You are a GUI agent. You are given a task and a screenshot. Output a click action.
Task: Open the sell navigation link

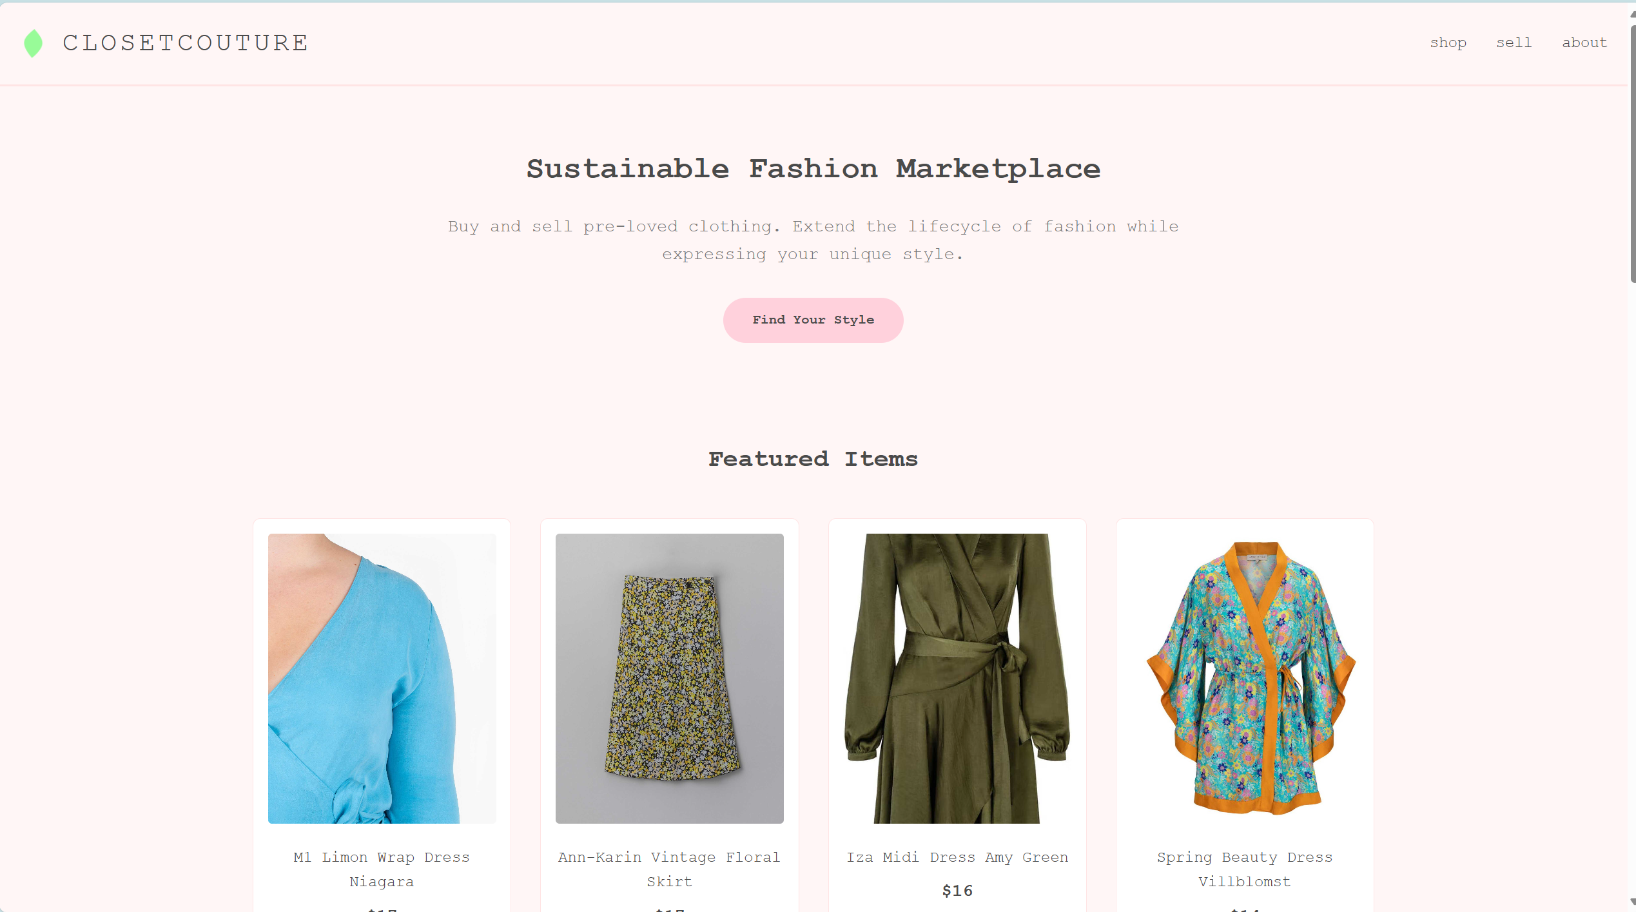tap(1514, 43)
